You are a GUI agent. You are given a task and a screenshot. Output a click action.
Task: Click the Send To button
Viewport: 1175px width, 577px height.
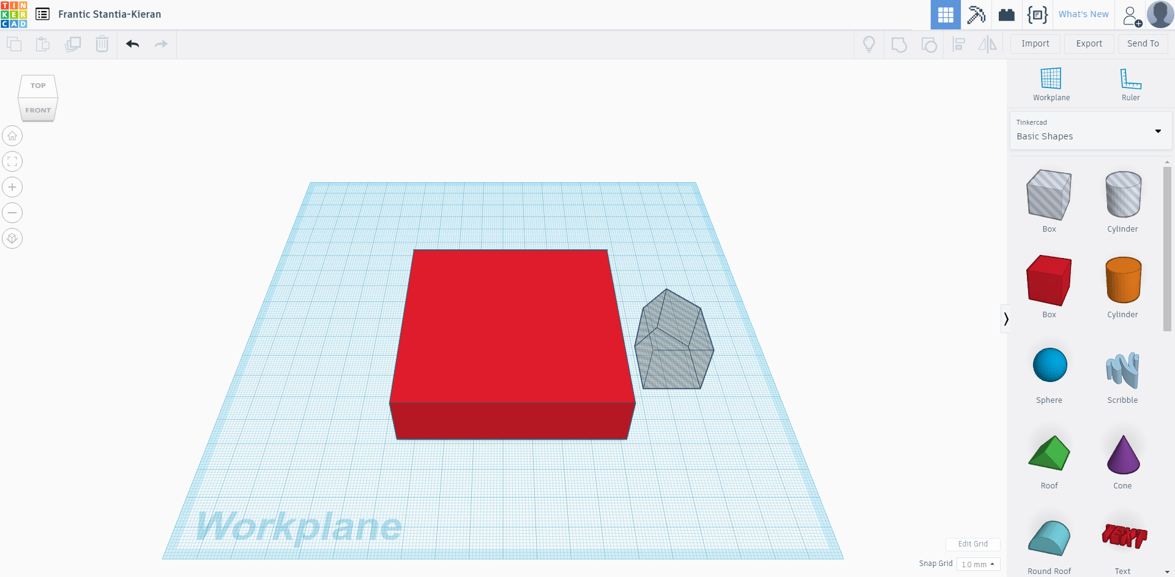click(x=1143, y=43)
